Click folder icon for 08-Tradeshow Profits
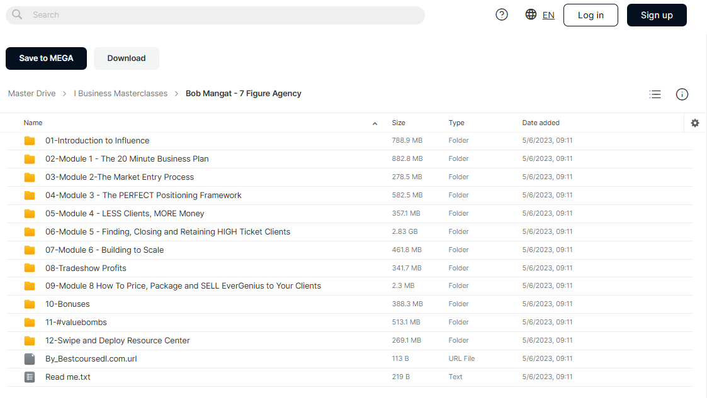The width and height of the screenshot is (707, 398). pos(30,268)
